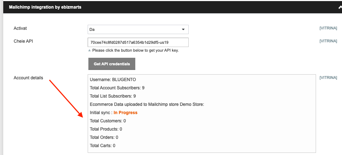Click 'Total List Subscribers: 9' text

[113, 96]
